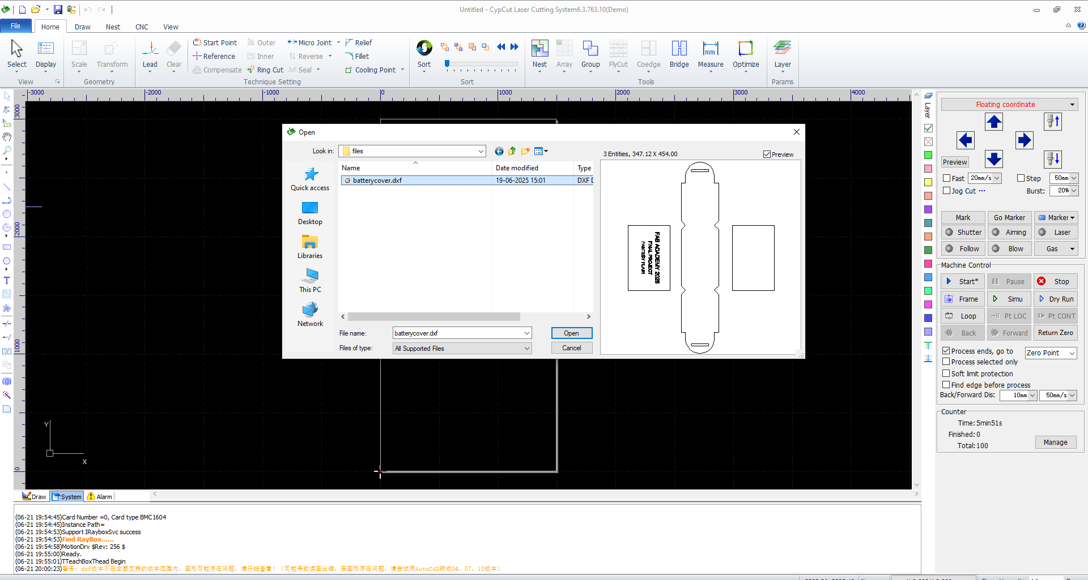
Task: Click the Group tool icon
Action: click(x=590, y=54)
